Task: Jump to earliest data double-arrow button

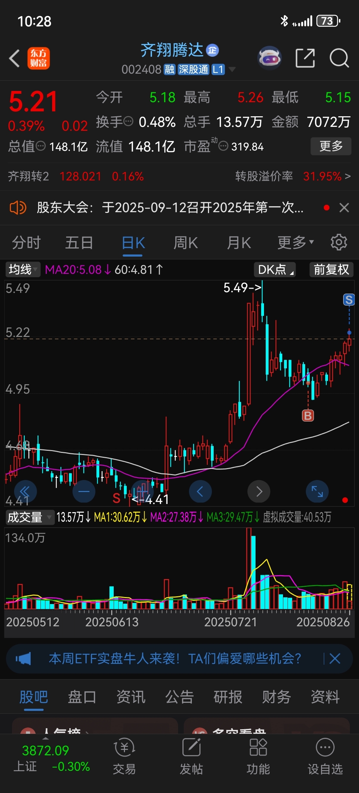Action: (25, 491)
